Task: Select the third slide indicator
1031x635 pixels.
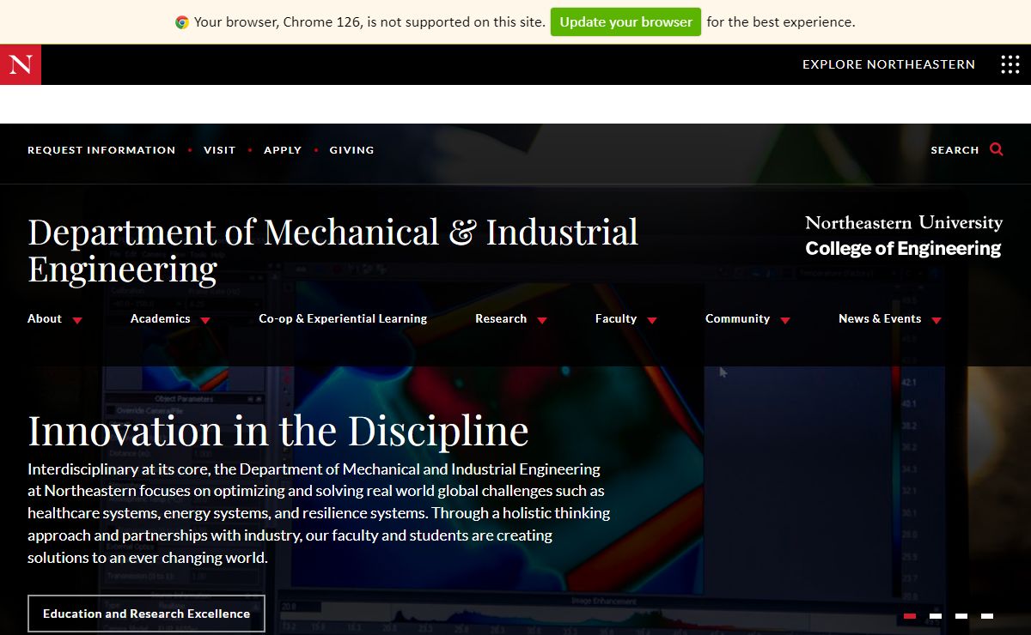Action: tap(961, 616)
